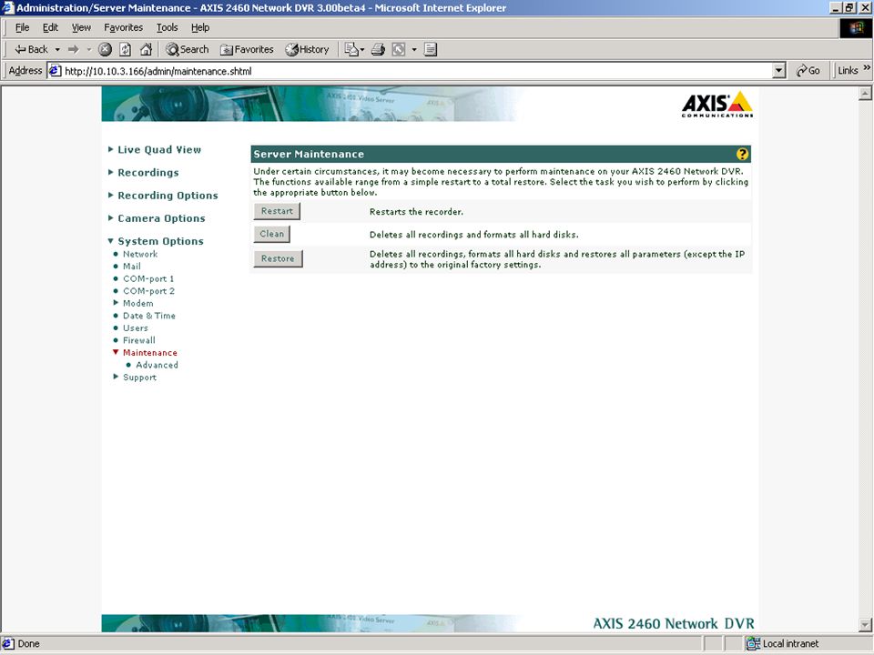Click the Restore button

click(279, 258)
